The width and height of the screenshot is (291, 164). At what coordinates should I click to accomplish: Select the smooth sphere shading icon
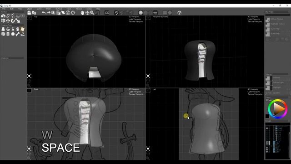click(x=140, y=13)
